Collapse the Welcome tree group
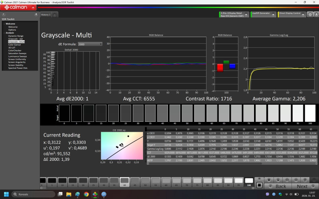The width and height of the screenshot is (319, 199). 4,24
